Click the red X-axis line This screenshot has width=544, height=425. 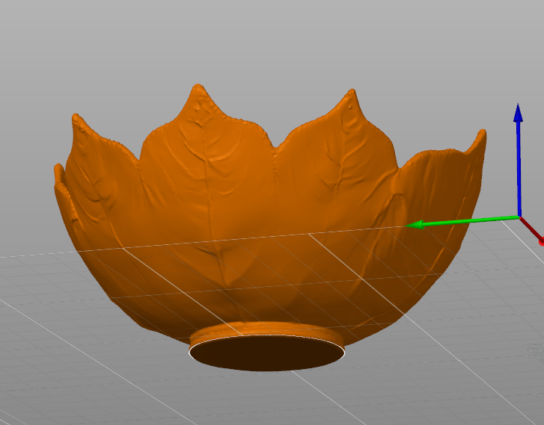pos(532,231)
